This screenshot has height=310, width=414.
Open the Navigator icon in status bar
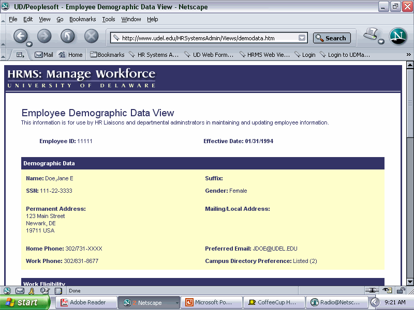7,291
